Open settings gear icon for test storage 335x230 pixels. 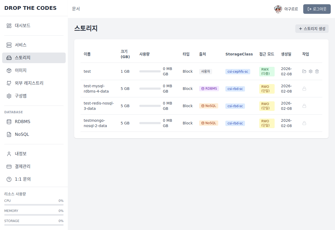pyautogui.click(x=311, y=71)
